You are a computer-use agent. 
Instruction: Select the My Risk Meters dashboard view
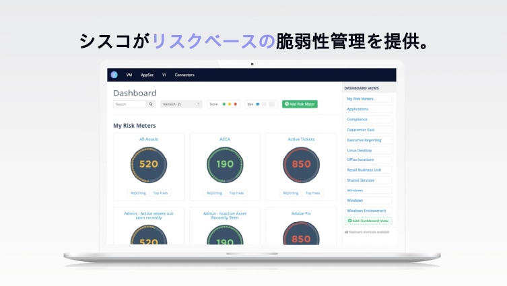click(368, 99)
